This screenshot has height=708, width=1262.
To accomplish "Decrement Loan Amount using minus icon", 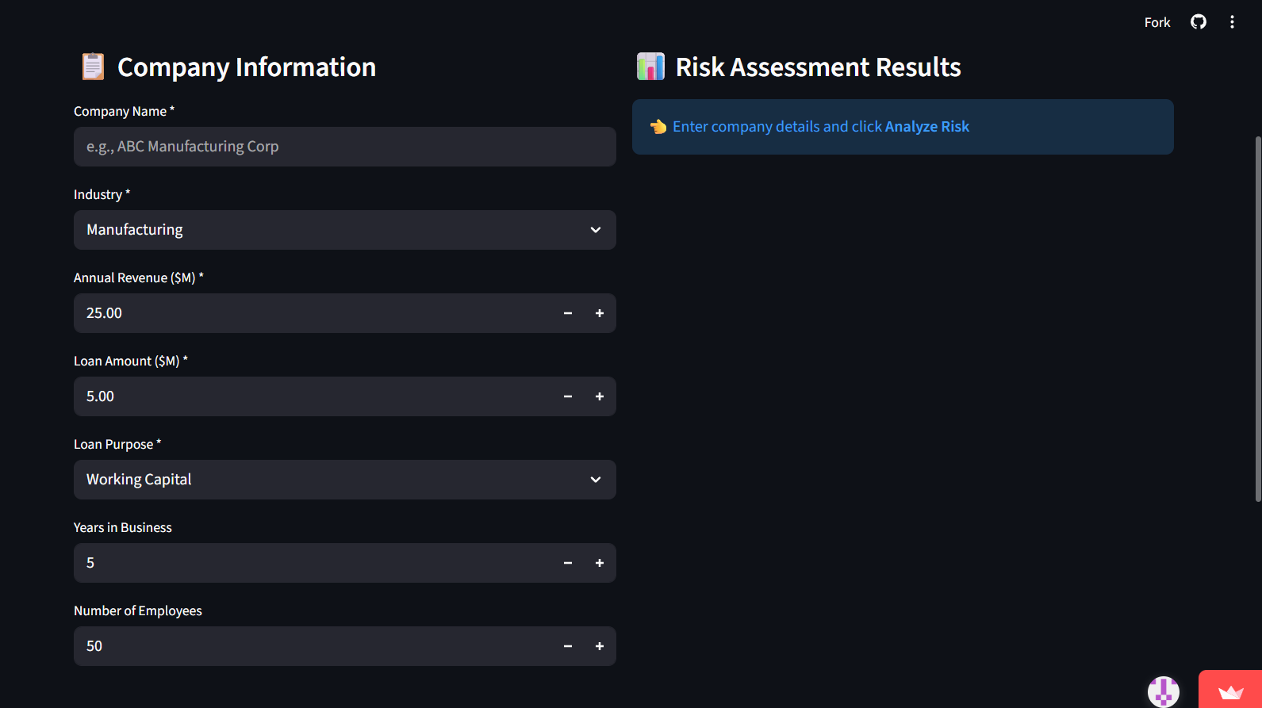I will [x=568, y=396].
